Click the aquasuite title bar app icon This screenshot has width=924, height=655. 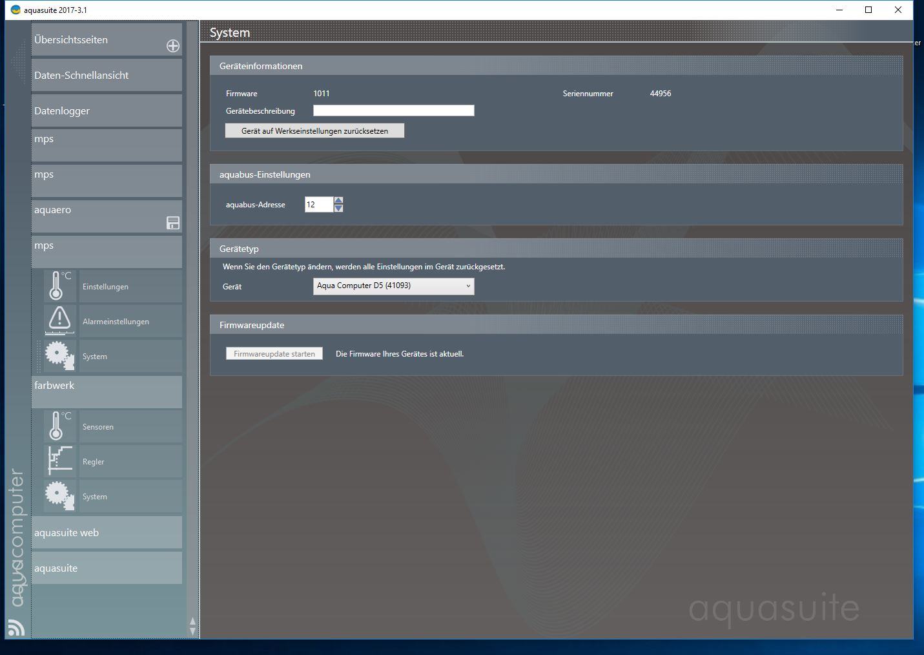(x=15, y=10)
